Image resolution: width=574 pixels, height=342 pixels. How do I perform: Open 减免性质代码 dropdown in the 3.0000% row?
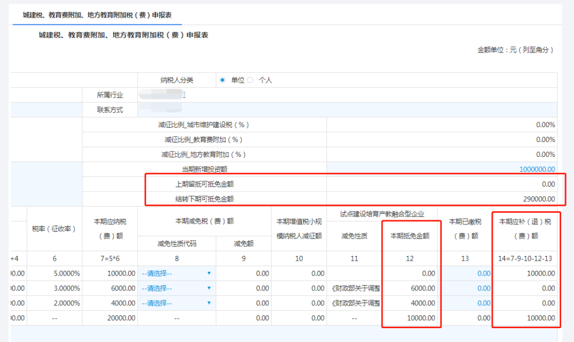point(176,288)
